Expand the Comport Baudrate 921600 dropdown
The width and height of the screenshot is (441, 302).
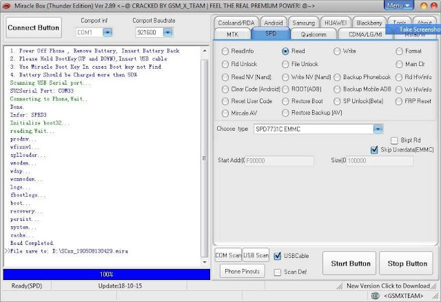point(167,32)
